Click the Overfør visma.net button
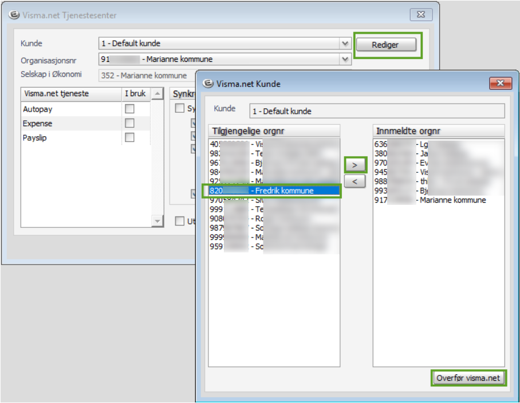Viewport: 520px width, 403px height. pos(468,378)
